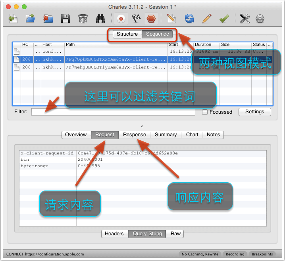Open Find using the binoculars icon
The image size is (285, 261).
tap(100, 19)
